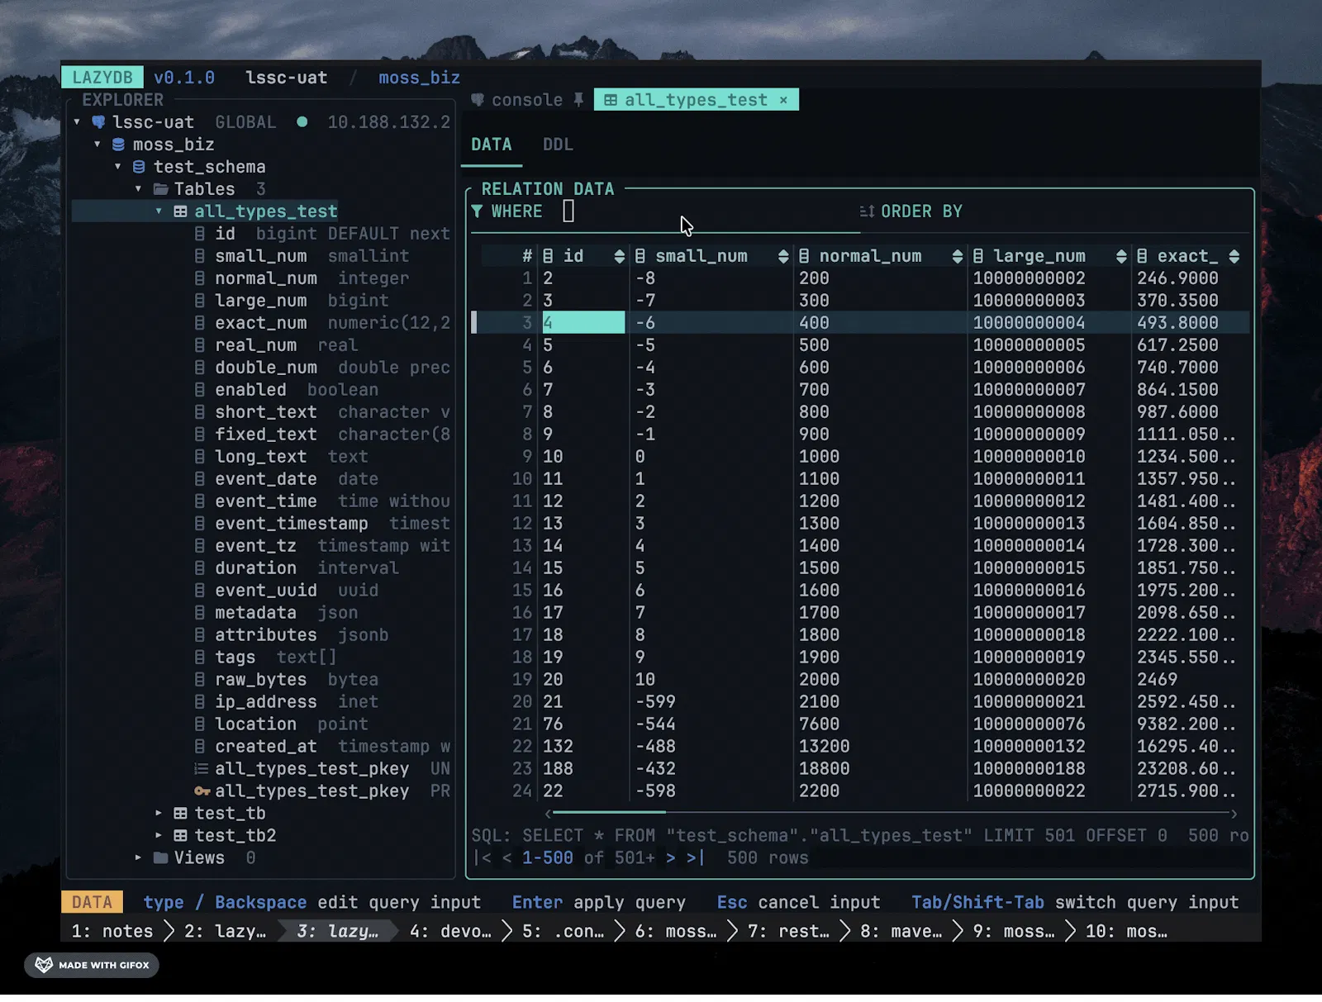
Task: Switch to the DDL tab
Action: 558,145
